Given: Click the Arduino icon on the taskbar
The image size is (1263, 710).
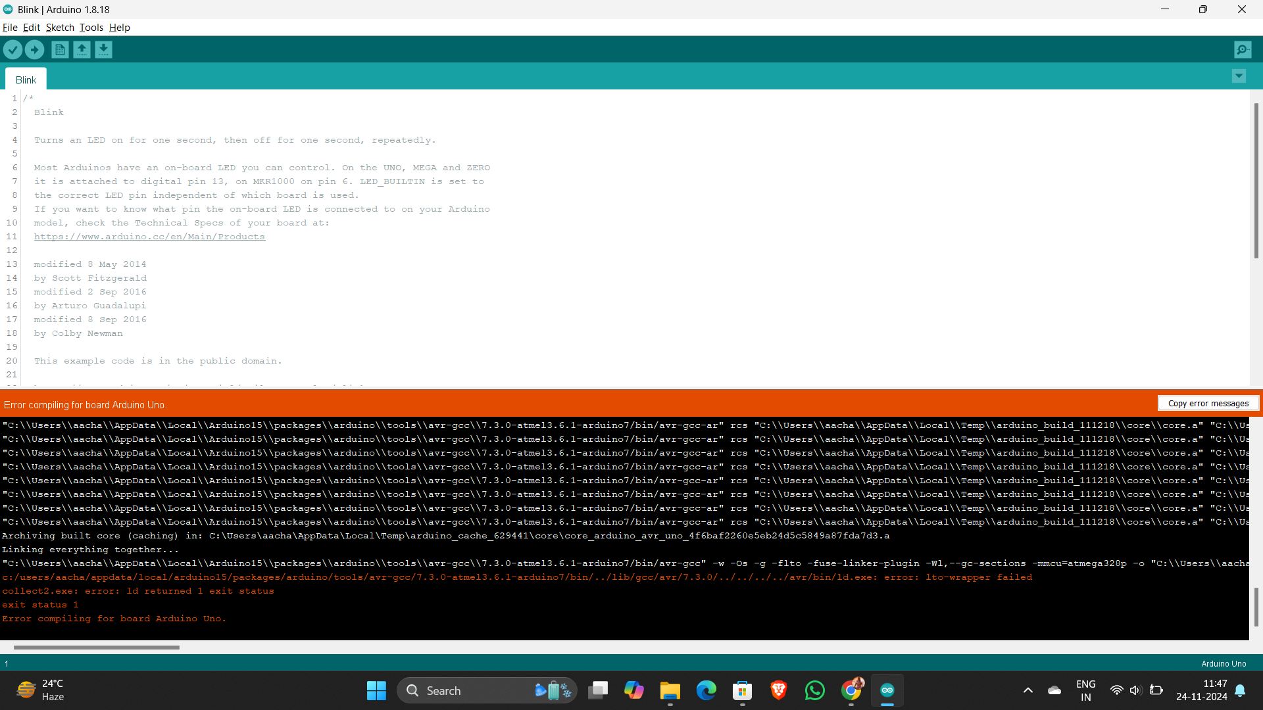Looking at the screenshot, I should point(887,691).
